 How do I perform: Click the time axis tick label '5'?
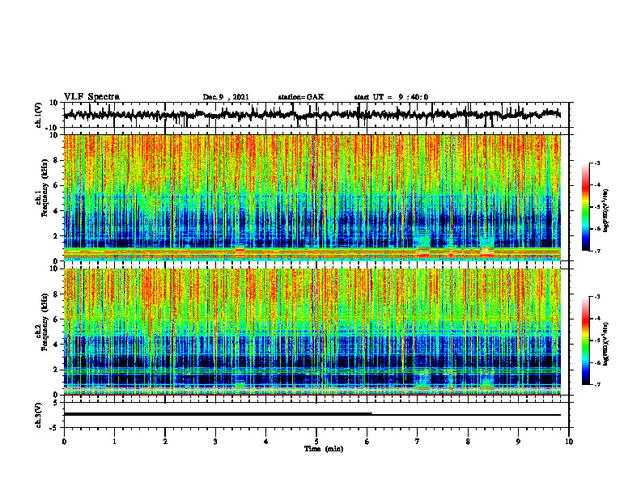[x=316, y=442]
